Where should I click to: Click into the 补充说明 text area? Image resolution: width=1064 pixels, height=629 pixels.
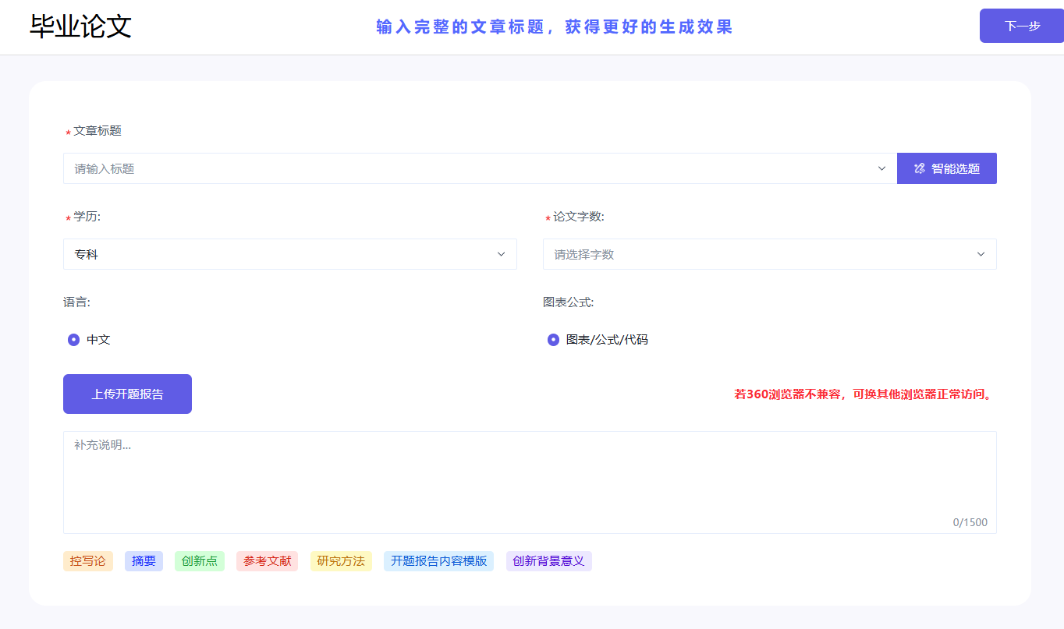click(x=530, y=482)
